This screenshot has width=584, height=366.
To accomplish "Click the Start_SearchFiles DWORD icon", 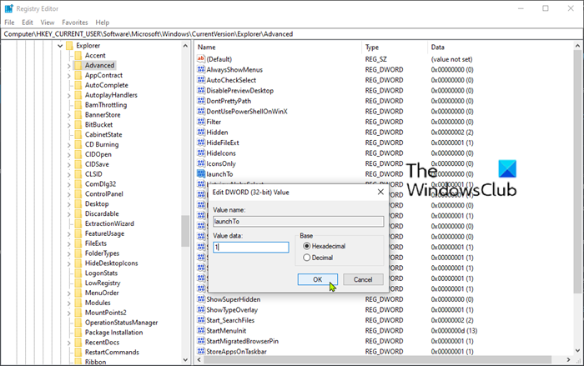I will coord(201,320).
